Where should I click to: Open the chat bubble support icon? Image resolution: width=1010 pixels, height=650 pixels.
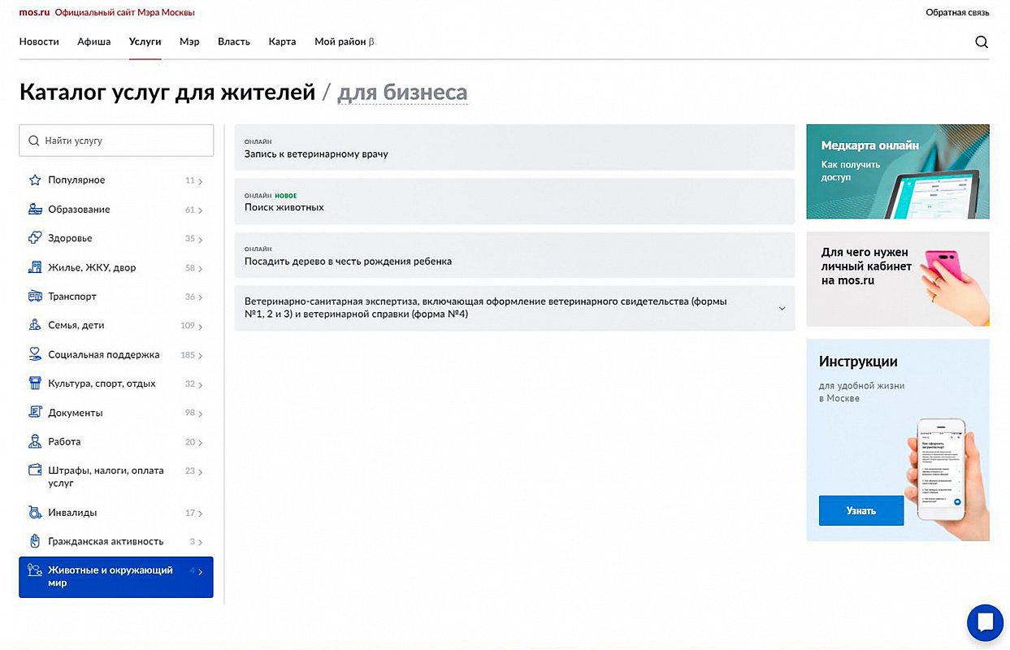pos(985,623)
